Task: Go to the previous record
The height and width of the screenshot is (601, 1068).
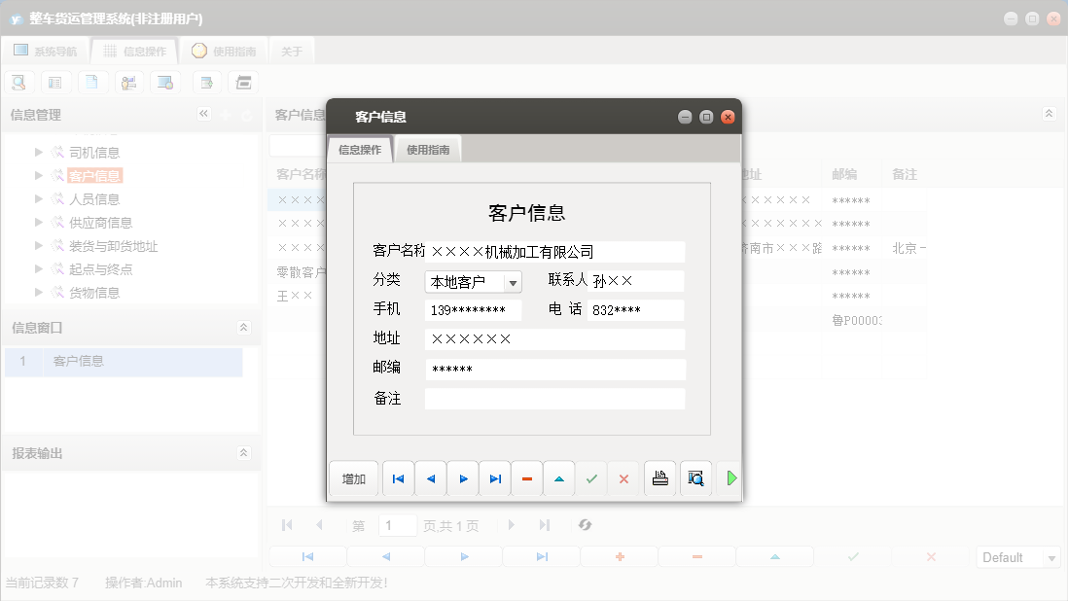Action: pyautogui.click(x=430, y=477)
